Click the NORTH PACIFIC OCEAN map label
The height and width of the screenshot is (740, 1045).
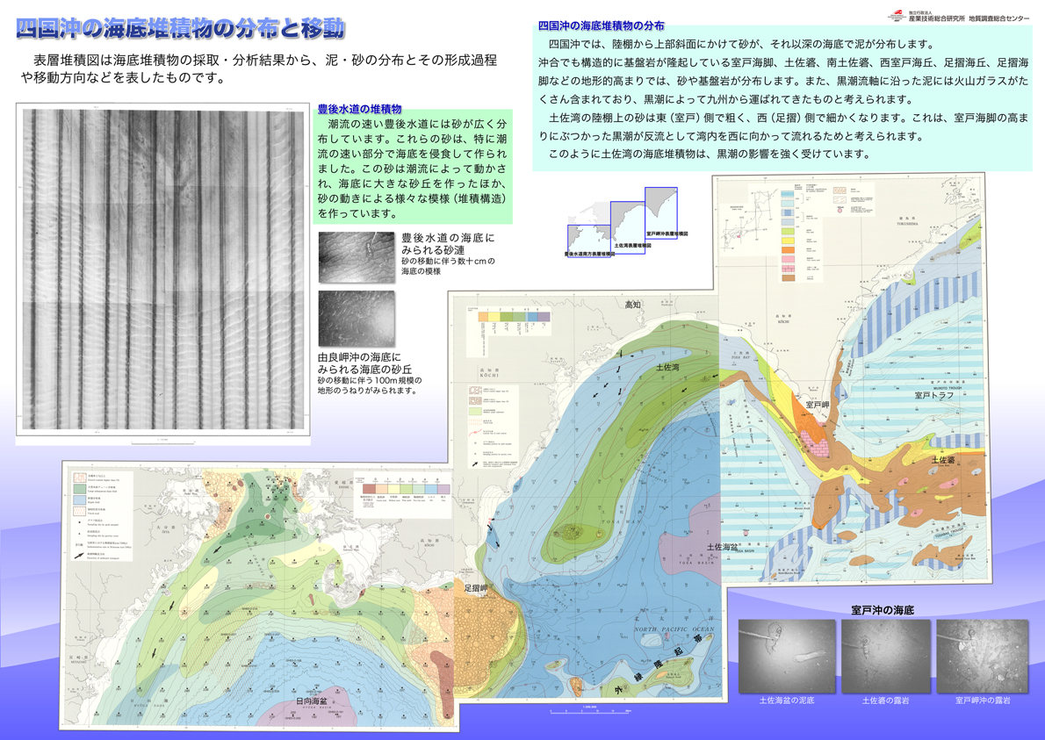[x=674, y=629]
